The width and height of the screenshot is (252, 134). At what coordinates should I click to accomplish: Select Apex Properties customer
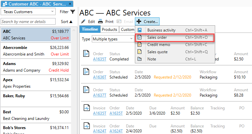point(36,83)
